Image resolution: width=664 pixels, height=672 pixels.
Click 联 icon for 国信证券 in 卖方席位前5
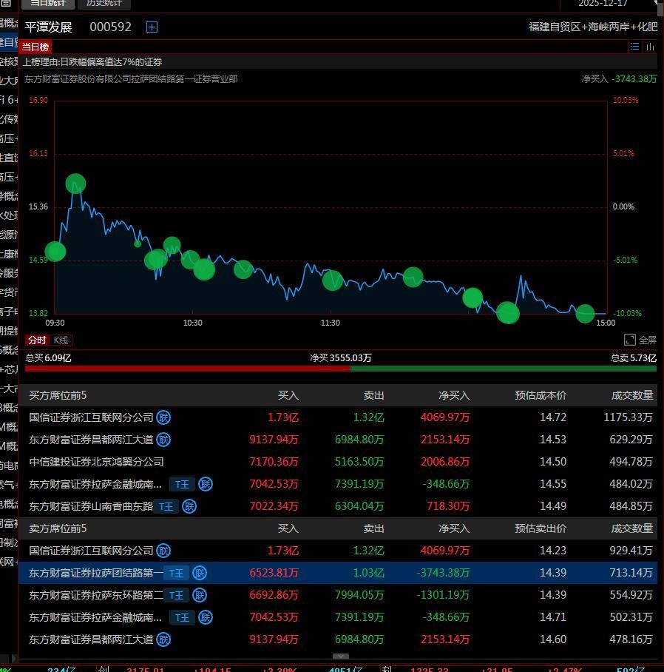click(163, 551)
